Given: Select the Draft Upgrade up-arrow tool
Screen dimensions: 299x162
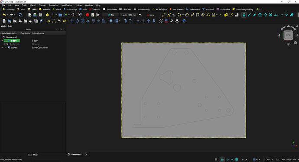Looking at the screenshot, I should point(149,21).
